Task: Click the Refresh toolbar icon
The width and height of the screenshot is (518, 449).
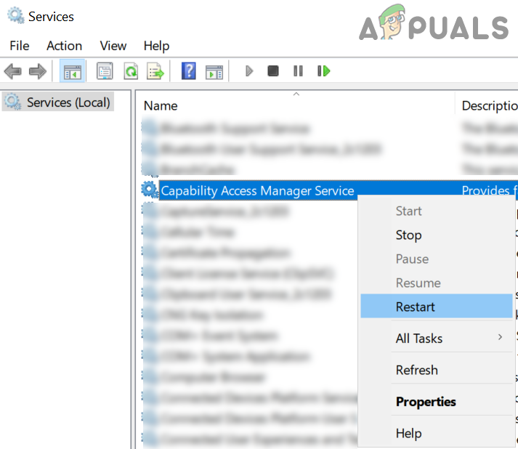Action: [131, 71]
